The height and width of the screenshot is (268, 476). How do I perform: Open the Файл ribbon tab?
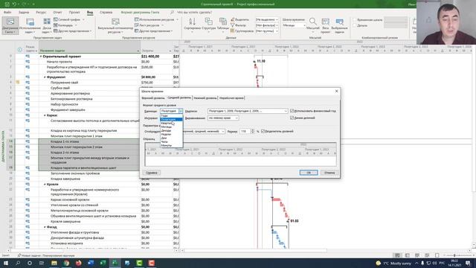click(7, 13)
